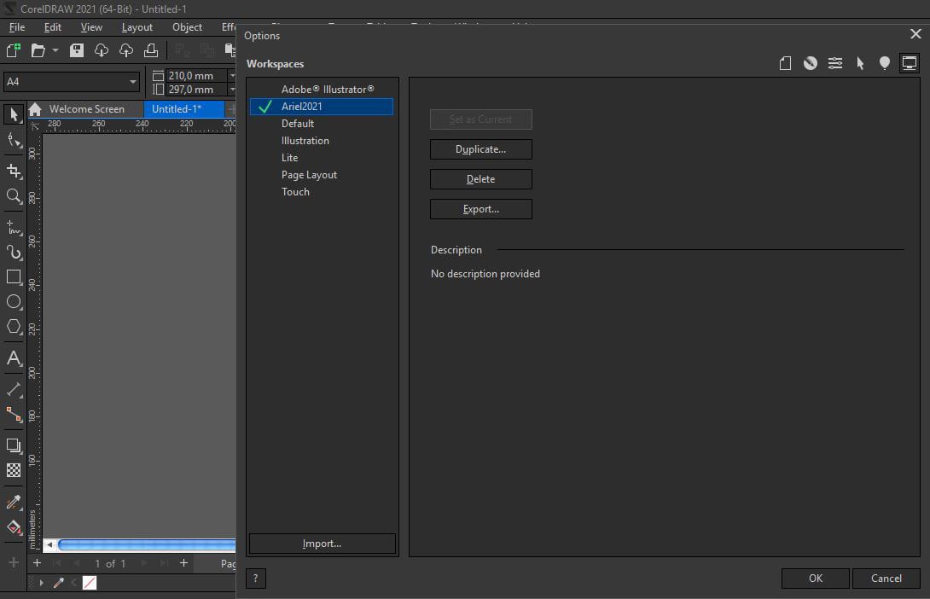Select the Adobe Illustrator workspace
Screen dimensions: 930x599
[x=322, y=90]
